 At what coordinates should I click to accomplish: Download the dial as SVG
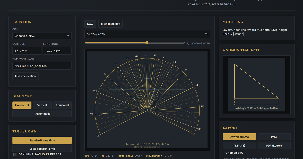click(239, 137)
